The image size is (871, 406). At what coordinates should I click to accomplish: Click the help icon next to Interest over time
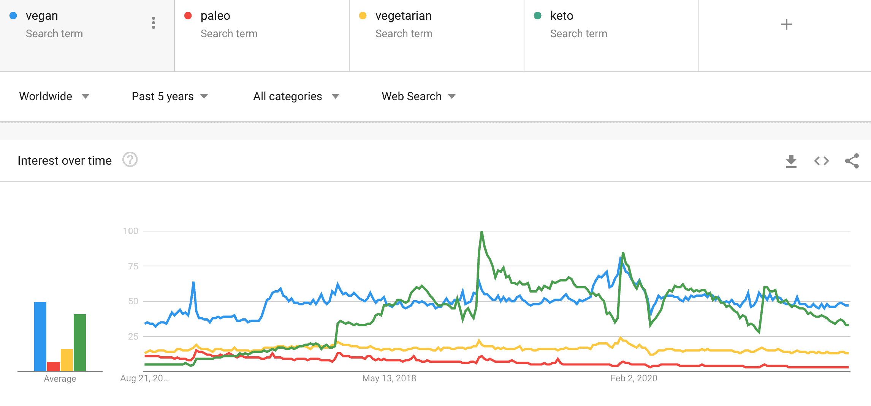pyautogui.click(x=130, y=160)
